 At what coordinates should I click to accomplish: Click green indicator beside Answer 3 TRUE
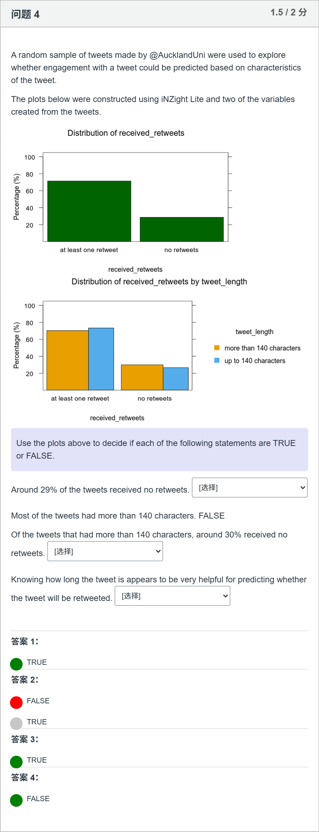click(x=16, y=762)
